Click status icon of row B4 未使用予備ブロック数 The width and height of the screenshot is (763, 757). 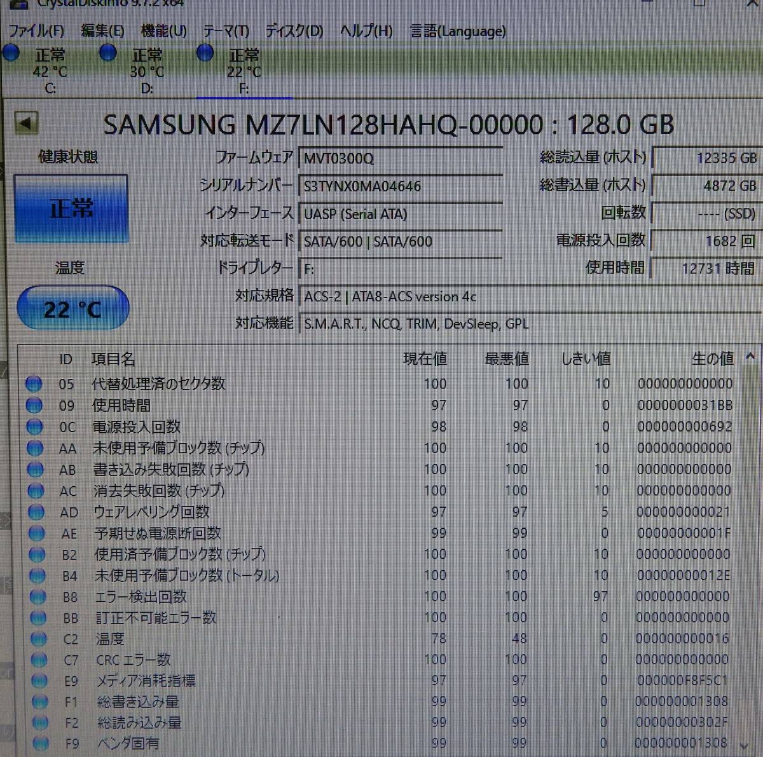pos(38,576)
